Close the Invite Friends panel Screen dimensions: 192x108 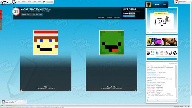(143, 9)
